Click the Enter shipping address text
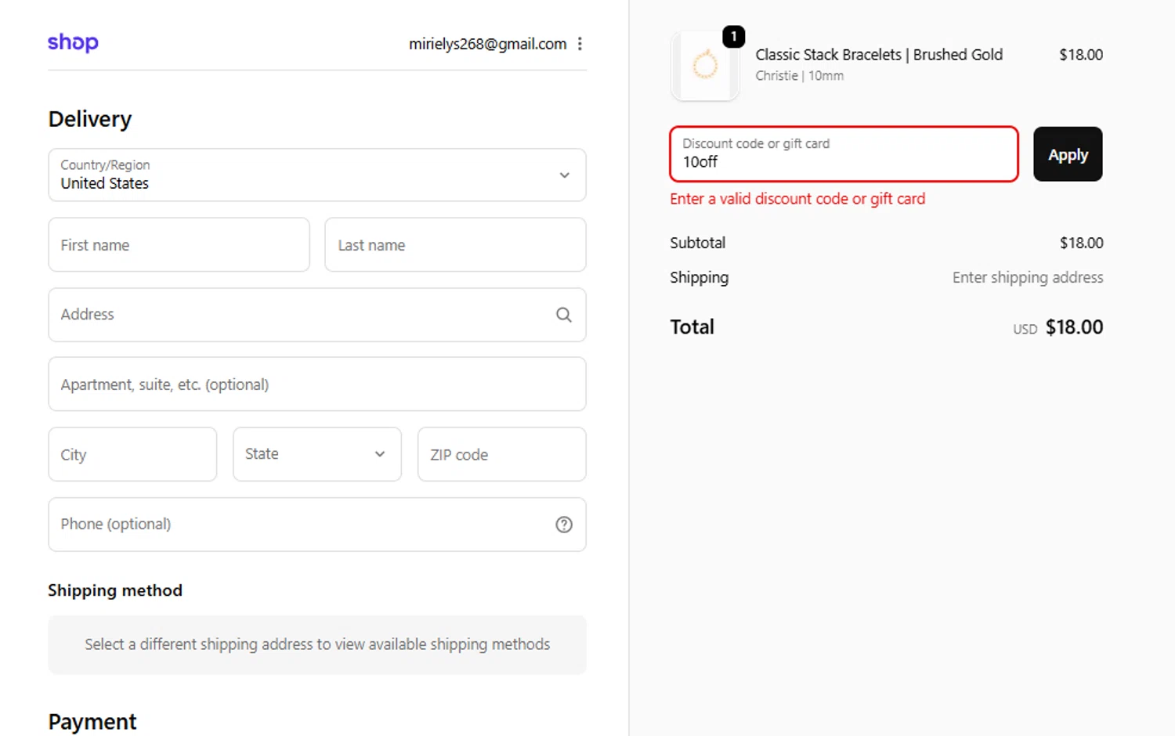The width and height of the screenshot is (1175, 736). click(x=1028, y=277)
